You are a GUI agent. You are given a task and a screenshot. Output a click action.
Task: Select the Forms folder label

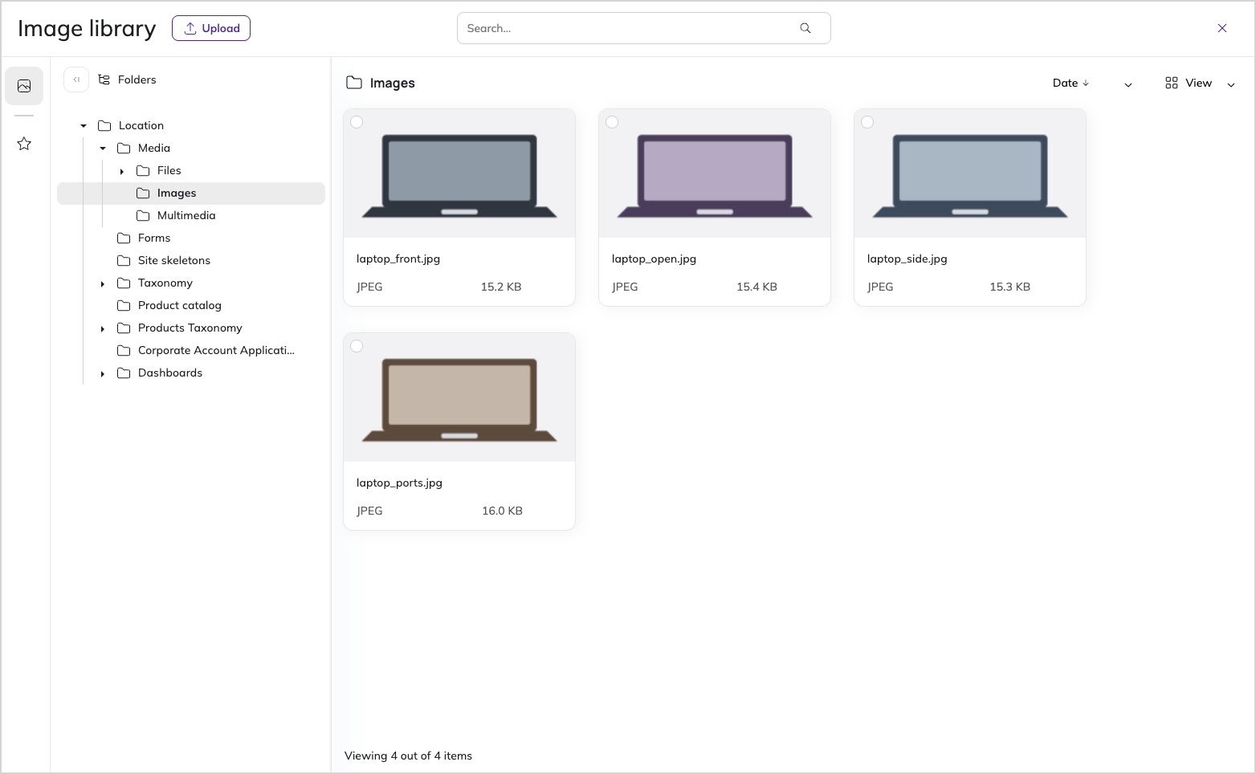click(154, 238)
